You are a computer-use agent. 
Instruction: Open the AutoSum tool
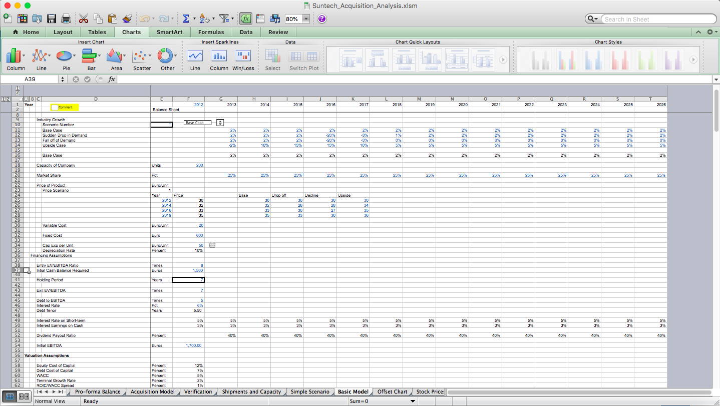(x=186, y=18)
